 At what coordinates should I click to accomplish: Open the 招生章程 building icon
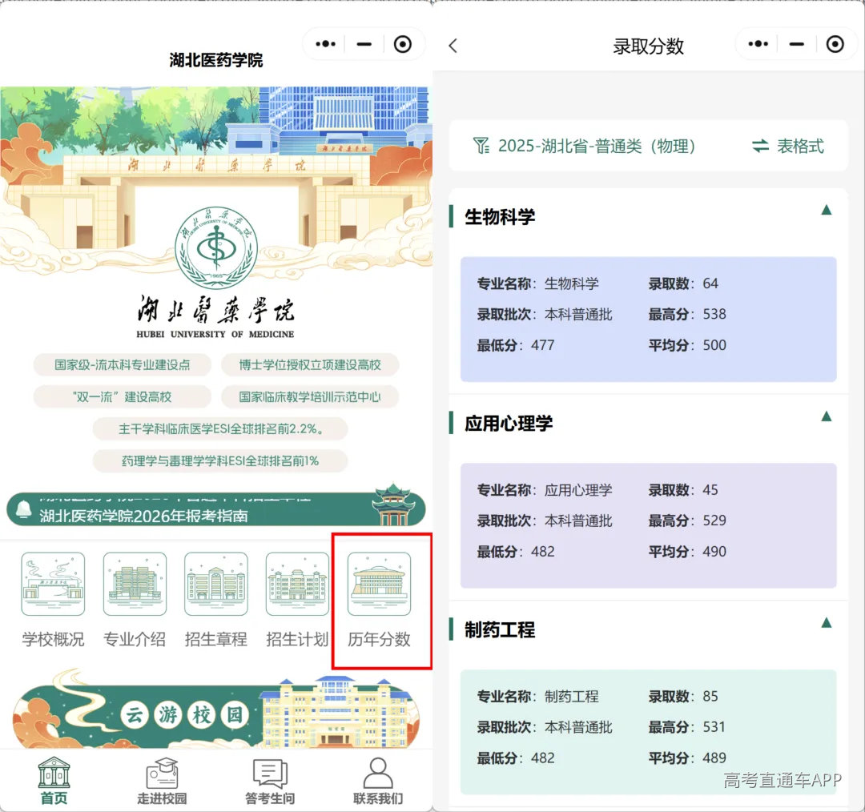(x=215, y=584)
